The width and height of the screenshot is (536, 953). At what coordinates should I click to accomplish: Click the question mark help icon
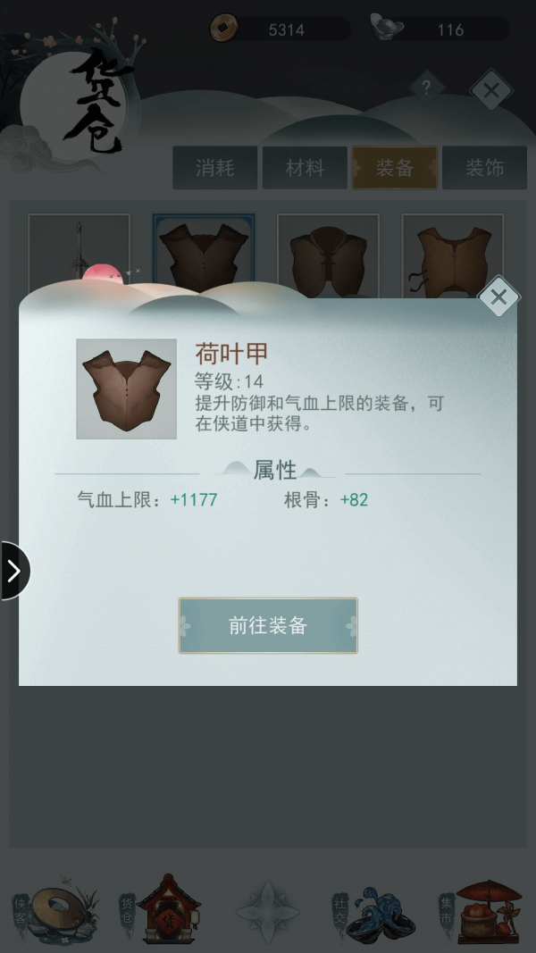[426, 88]
